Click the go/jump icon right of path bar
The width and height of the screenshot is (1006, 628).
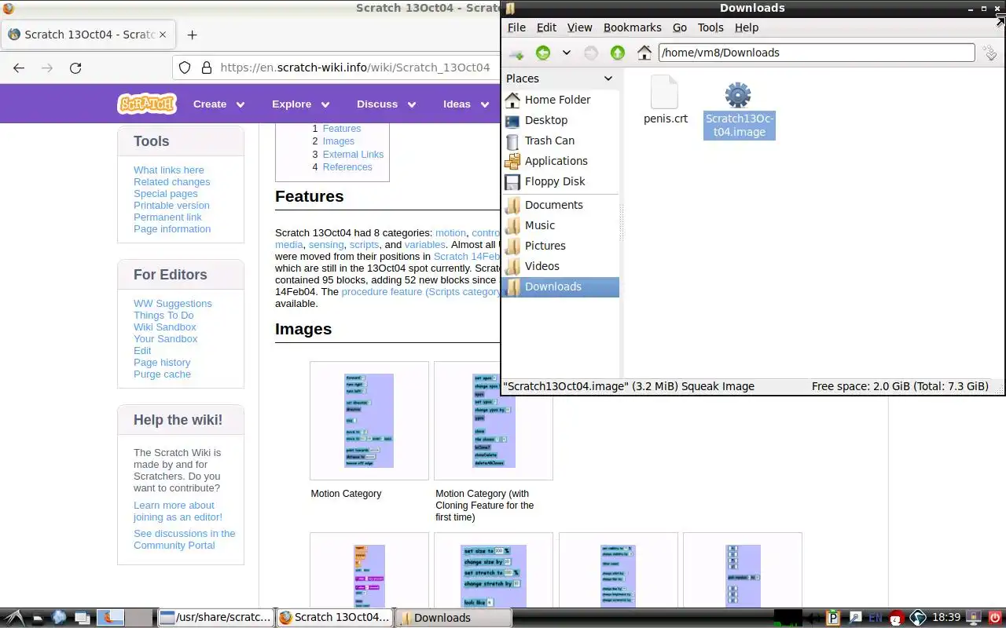990,53
